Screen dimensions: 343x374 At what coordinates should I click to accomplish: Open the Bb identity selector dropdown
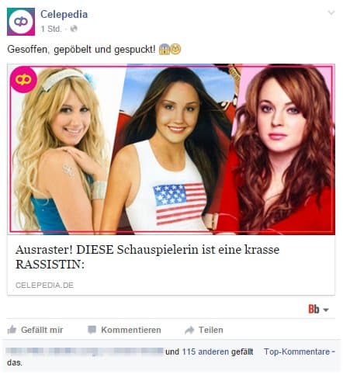pyautogui.click(x=318, y=309)
